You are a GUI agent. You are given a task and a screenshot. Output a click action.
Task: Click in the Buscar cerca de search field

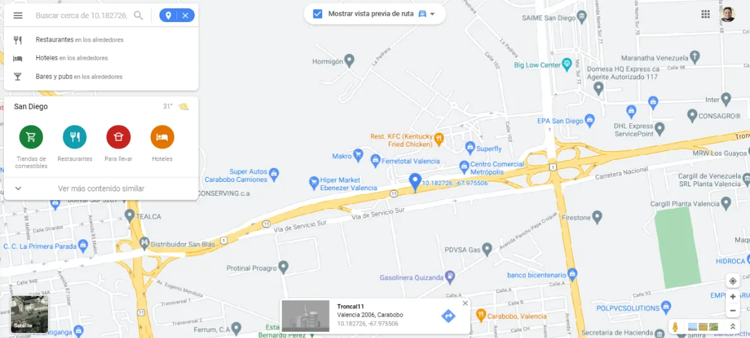coord(81,15)
